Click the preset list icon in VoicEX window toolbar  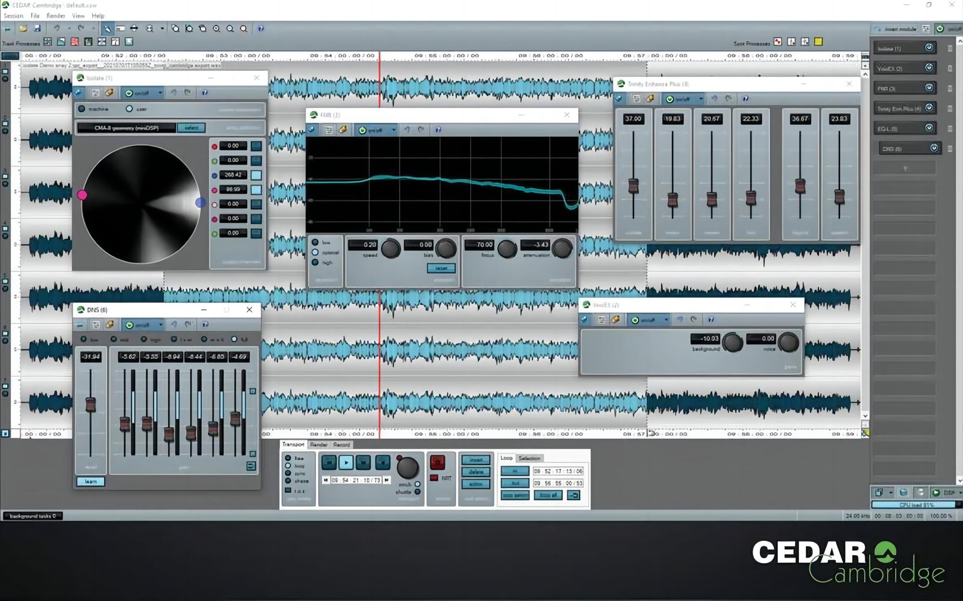(602, 319)
